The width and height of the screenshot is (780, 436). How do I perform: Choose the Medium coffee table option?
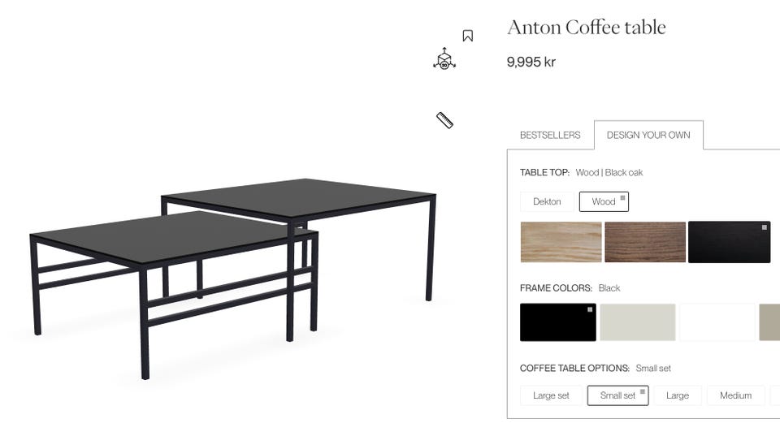pyautogui.click(x=736, y=395)
